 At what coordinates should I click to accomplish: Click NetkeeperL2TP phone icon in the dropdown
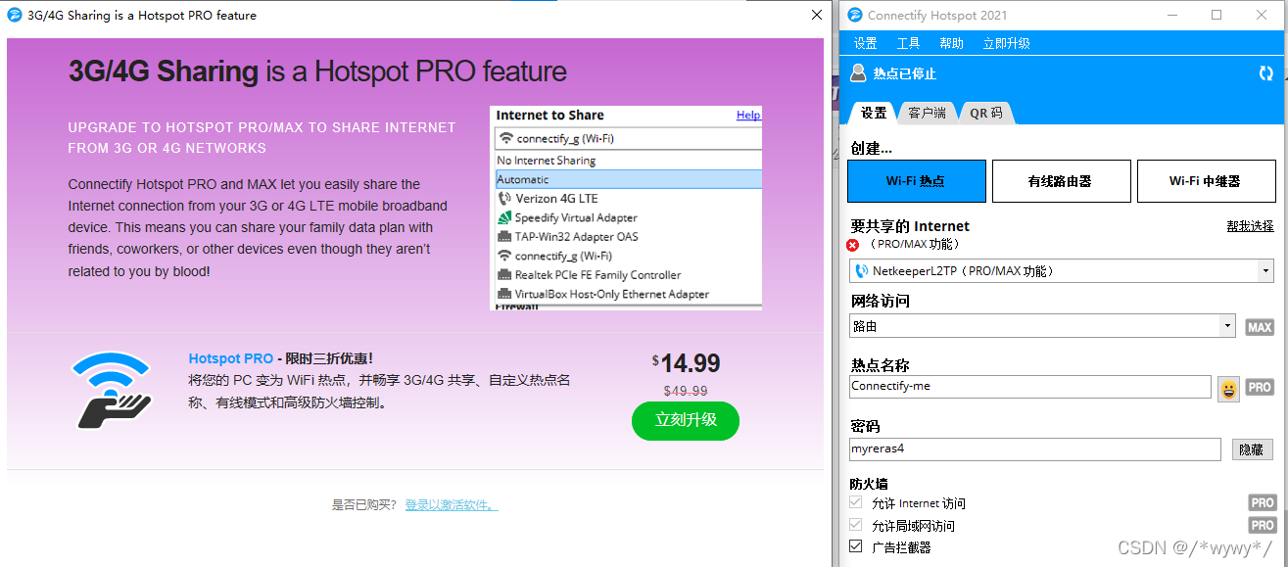(x=862, y=271)
